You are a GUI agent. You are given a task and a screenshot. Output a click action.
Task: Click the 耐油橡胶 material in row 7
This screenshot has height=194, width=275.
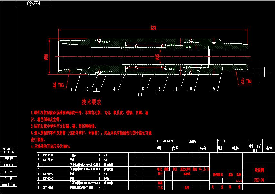click(109, 164)
